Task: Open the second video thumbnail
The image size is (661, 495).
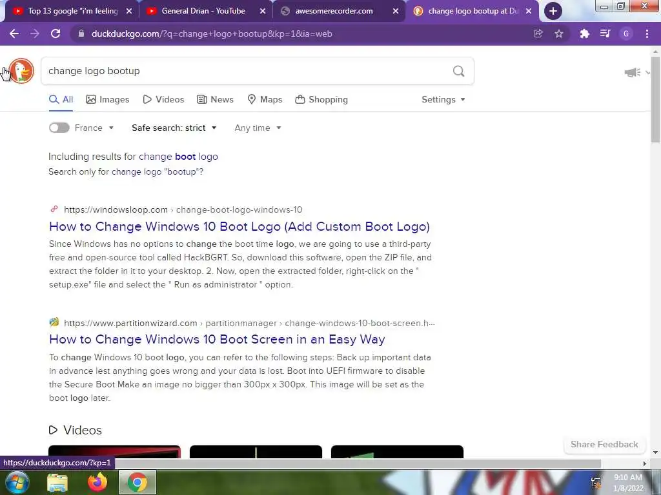Action: point(256,452)
